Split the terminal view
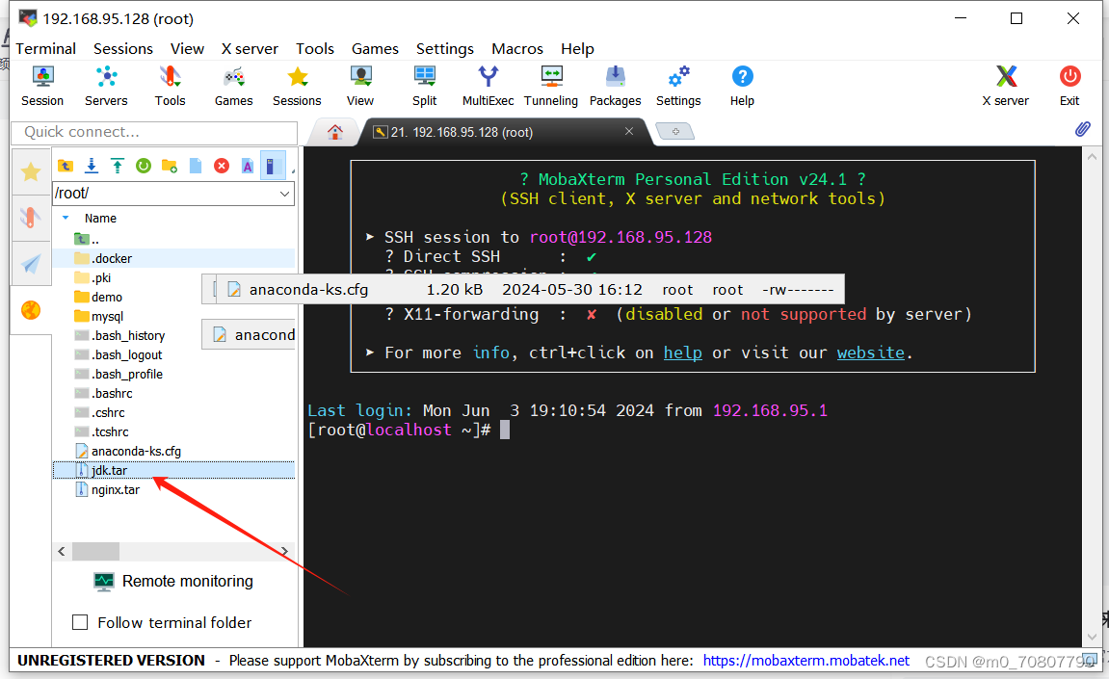 click(x=424, y=86)
